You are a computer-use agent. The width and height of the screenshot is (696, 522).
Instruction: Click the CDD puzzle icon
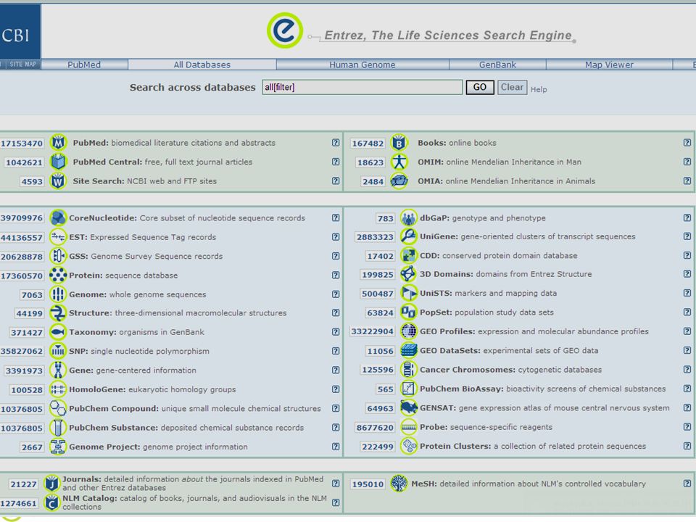(x=408, y=256)
